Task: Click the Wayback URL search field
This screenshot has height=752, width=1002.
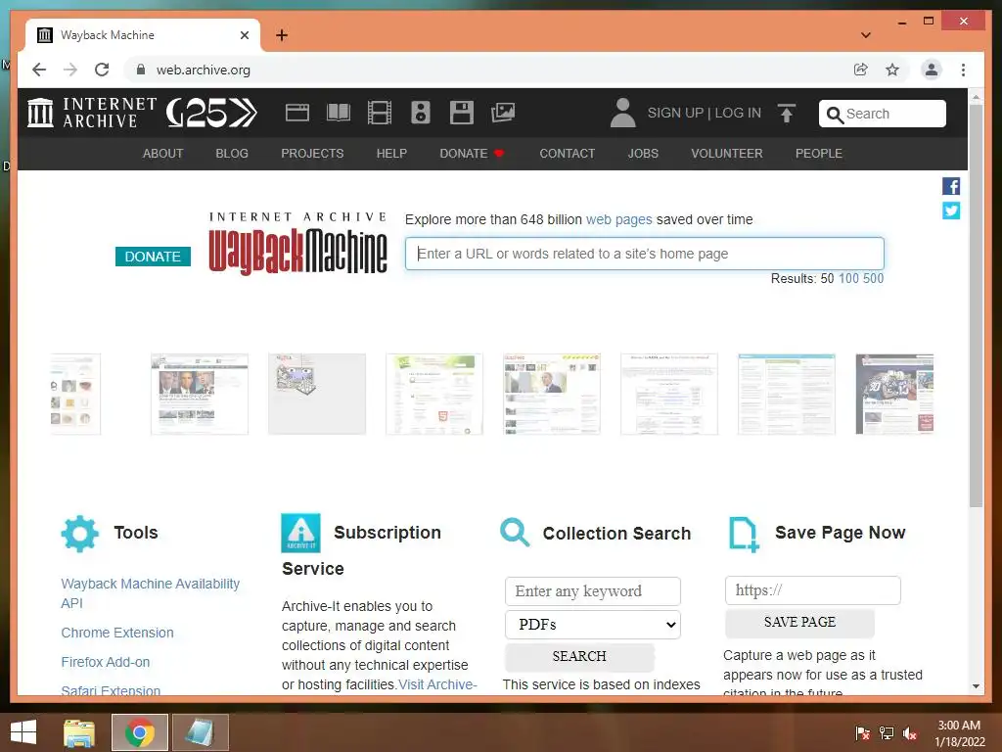Action: (x=645, y=254)
